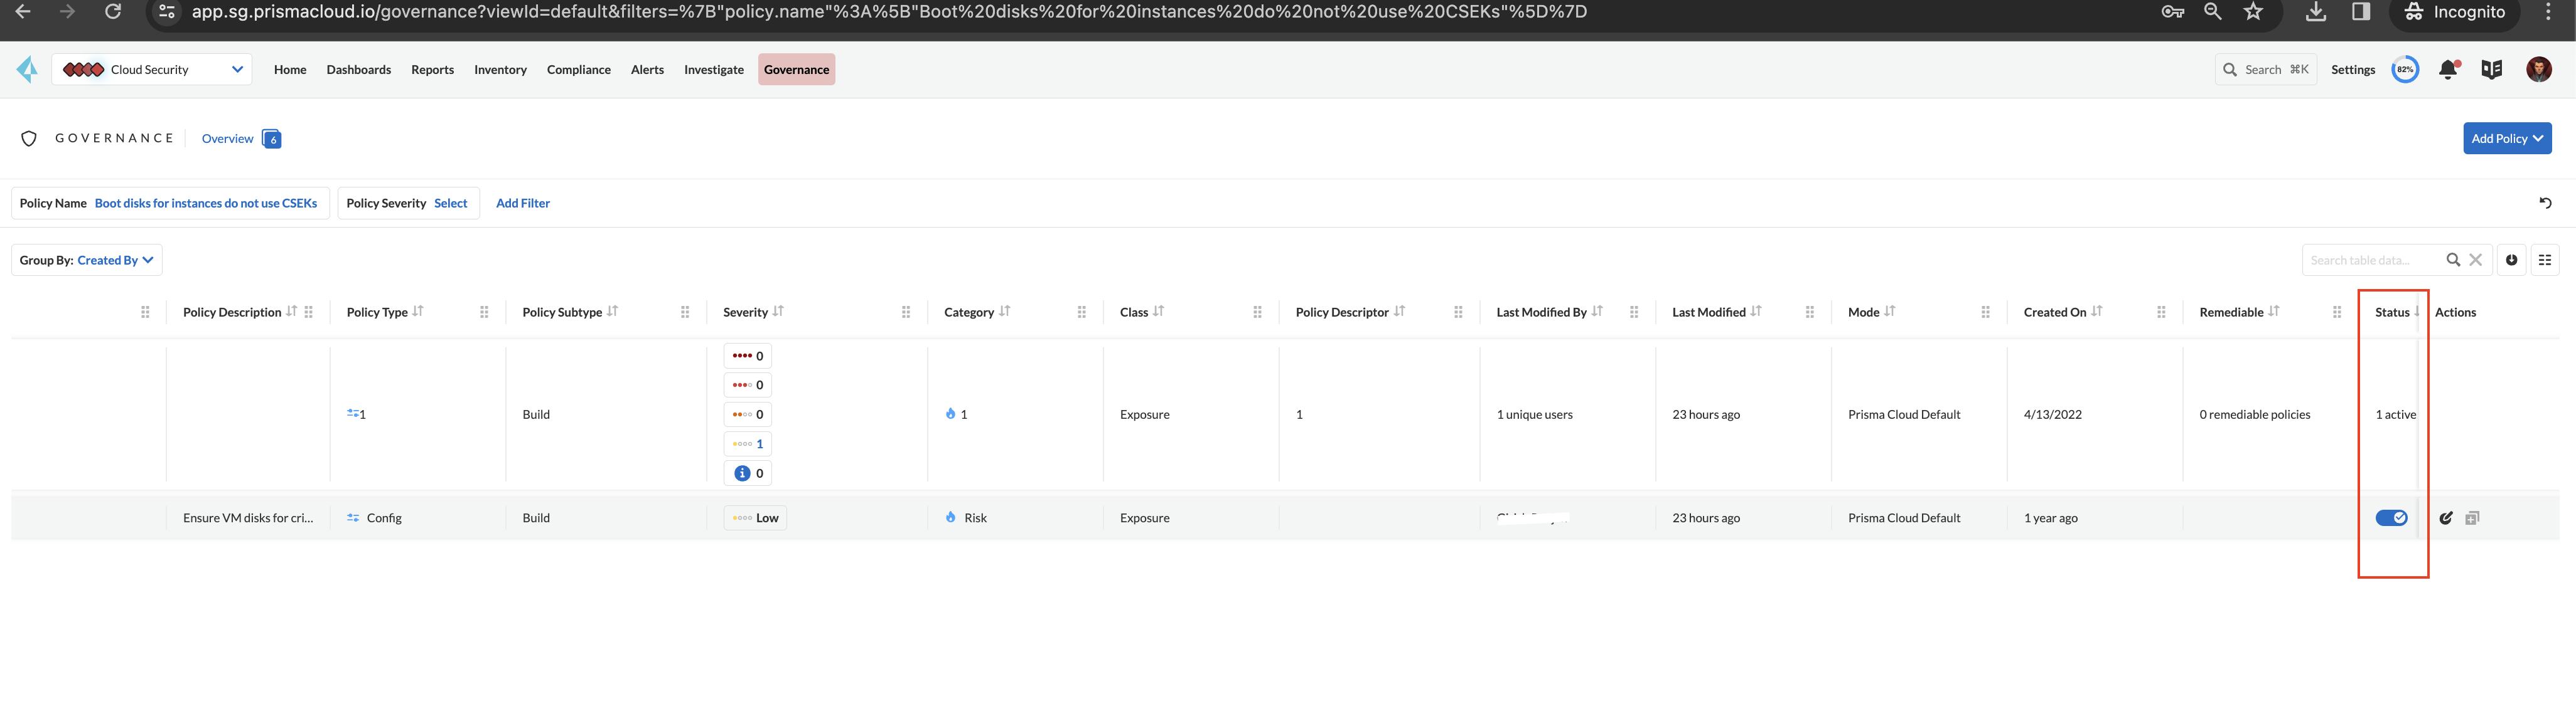Click the blue Risk class icon
This screenshot has width=2576, height=716.
(x=949, y=517)
